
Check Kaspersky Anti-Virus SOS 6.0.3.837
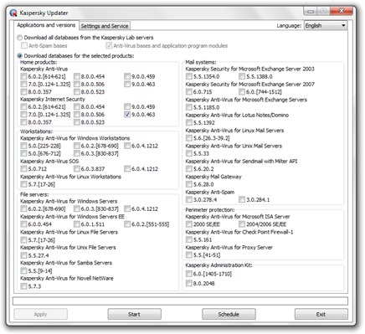[x=77, y=169]
